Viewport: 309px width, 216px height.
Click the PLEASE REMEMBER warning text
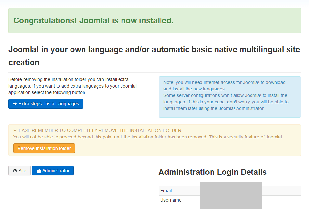[98, 130]
